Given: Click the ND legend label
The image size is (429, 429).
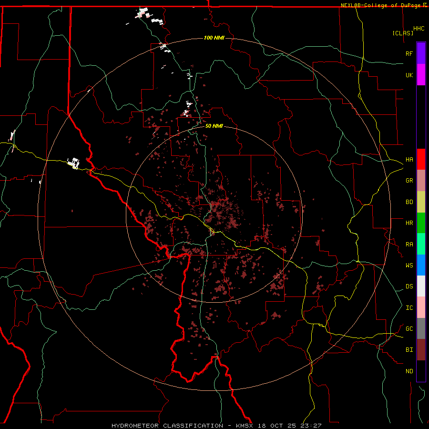Looking at the screenshot, I should 409,371.
